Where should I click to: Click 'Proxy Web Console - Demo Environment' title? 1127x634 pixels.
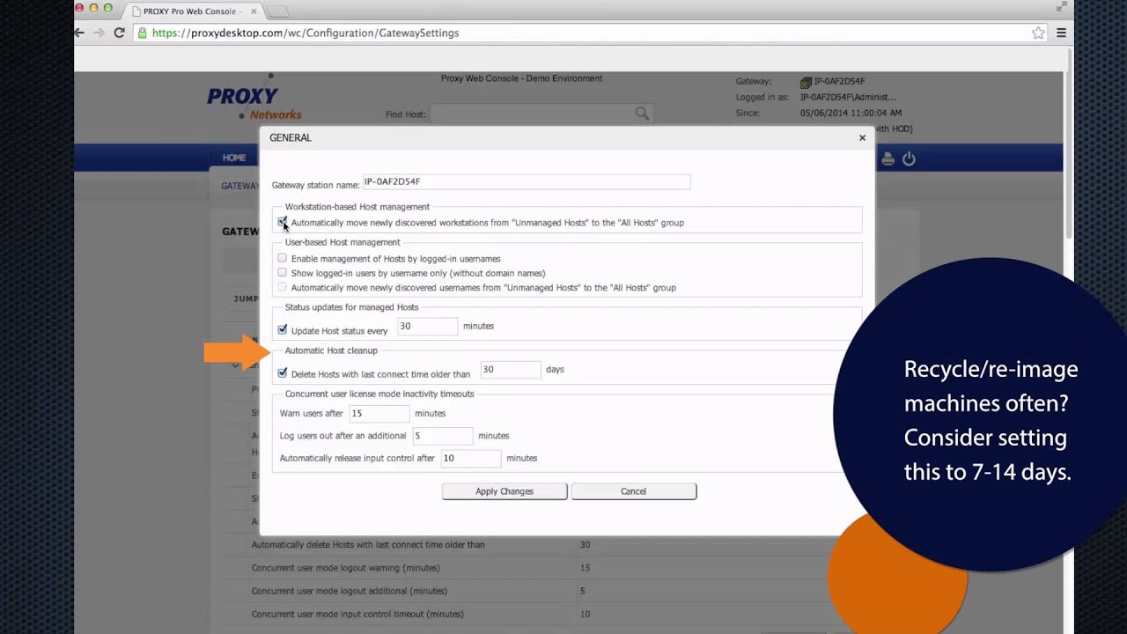pos(521,78)
